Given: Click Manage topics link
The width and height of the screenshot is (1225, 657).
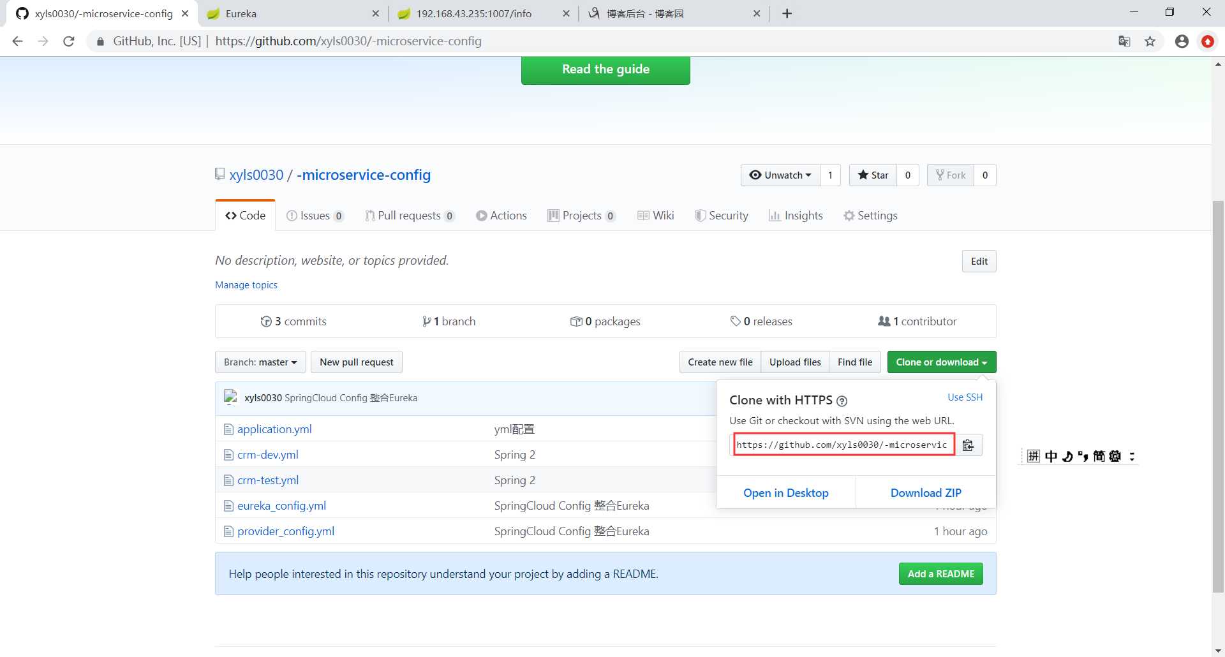Looking at the screenshot, I should (x=246, y=285).
